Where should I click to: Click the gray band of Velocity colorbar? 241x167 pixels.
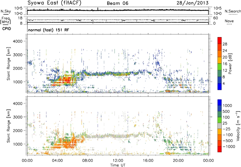pyautogui.click(x=220, y=126)
